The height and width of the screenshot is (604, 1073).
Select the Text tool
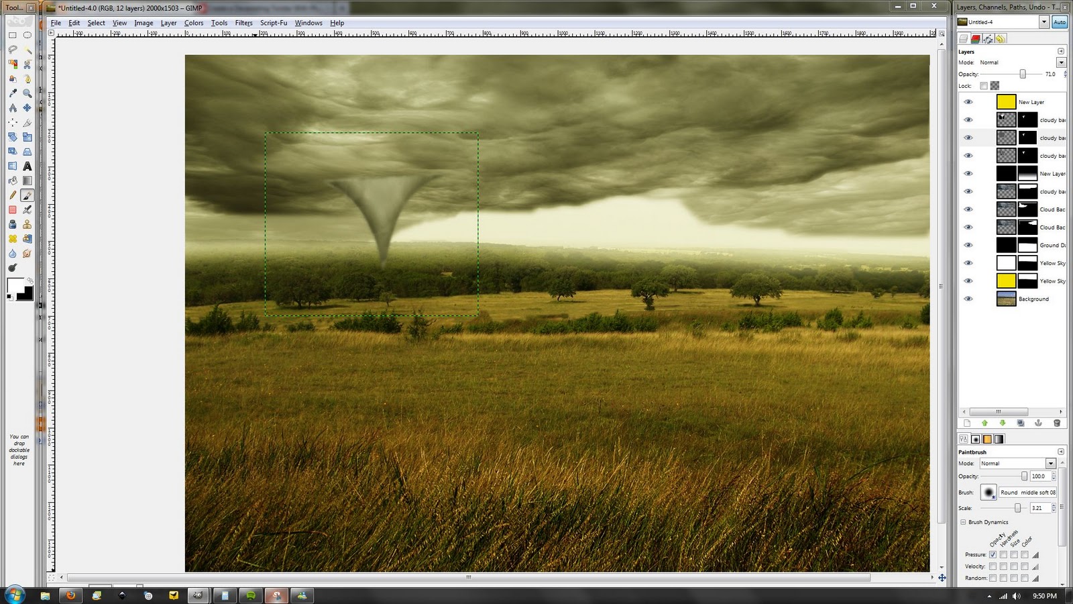27,166
